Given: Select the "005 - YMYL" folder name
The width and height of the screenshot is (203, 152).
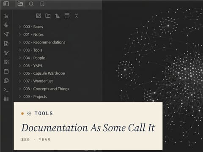Looking at the screenshot, I should pos(33,65).
